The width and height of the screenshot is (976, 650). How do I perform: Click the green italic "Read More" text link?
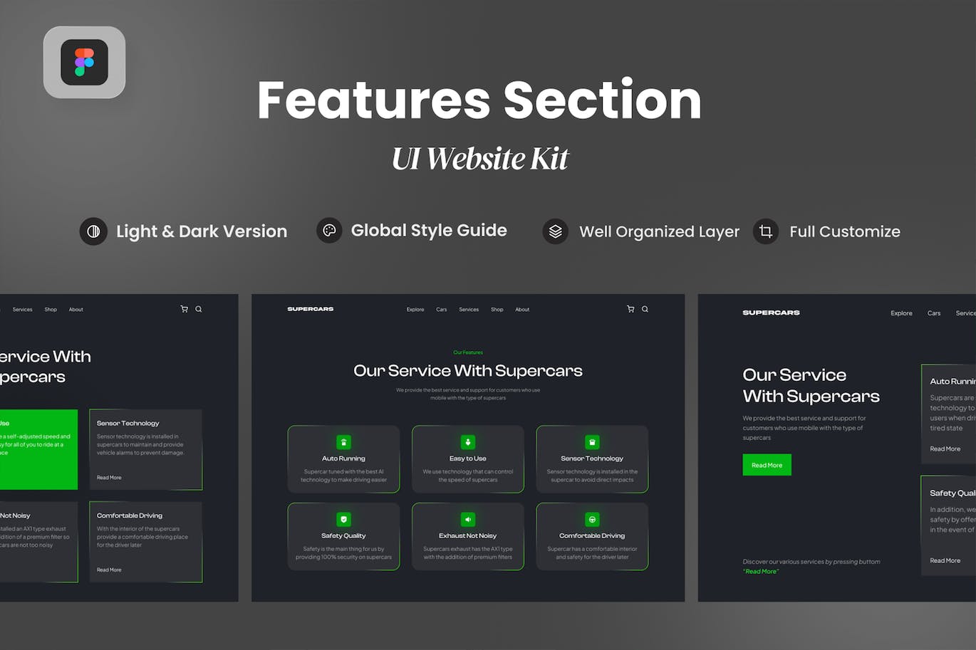pos(761,572)
